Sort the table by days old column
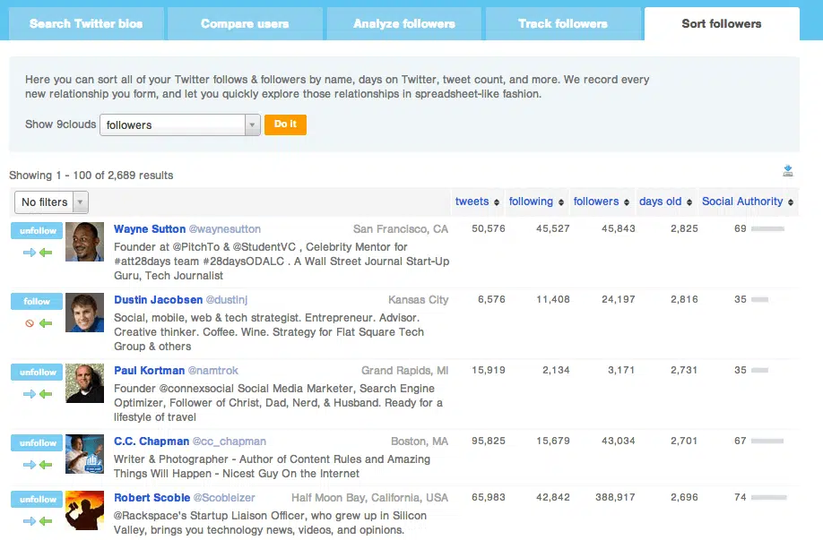The image size is (823, 540). 660,201
